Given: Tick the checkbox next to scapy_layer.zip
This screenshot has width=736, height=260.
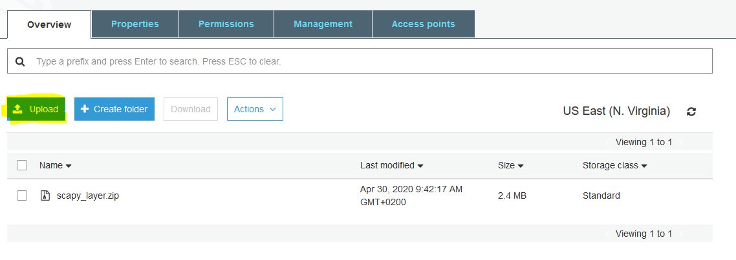Looking at the screenshot, I should coord(21,195).
